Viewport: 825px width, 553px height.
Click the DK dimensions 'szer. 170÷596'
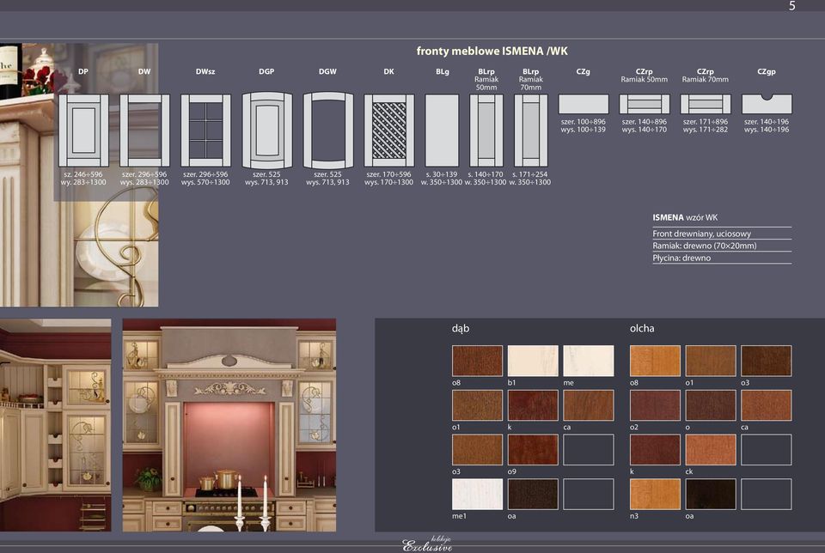click(x=388, y=174)
